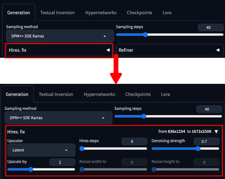Screen dimensions: 225x179
Task: Open the upper Sampling method dropdown
Action: pyautogui.click(x=60, y=36)
